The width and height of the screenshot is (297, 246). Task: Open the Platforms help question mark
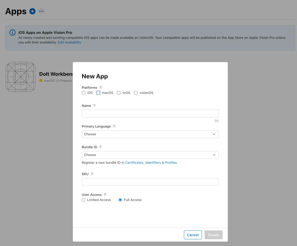[100, 87]
